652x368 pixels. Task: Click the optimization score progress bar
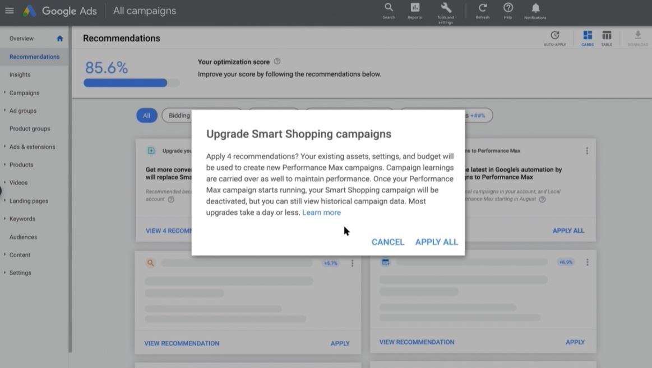[132, 83]
